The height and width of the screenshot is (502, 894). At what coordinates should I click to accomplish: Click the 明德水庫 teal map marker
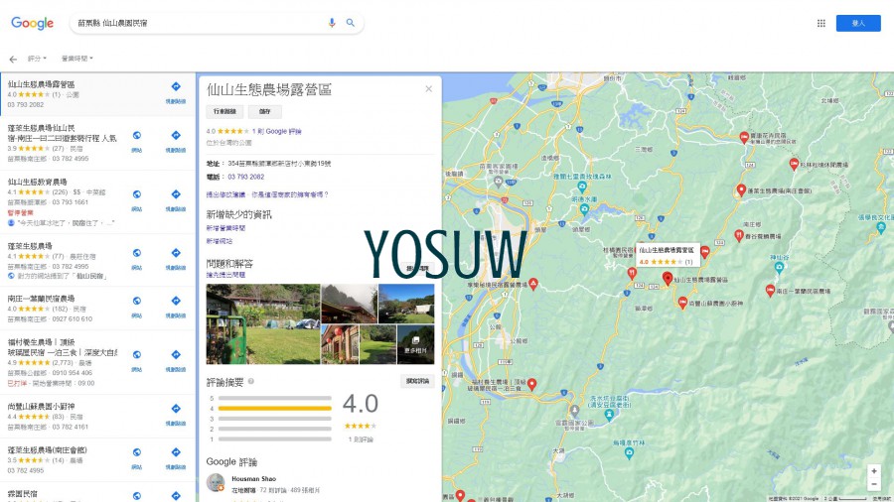tap(584, 209)
